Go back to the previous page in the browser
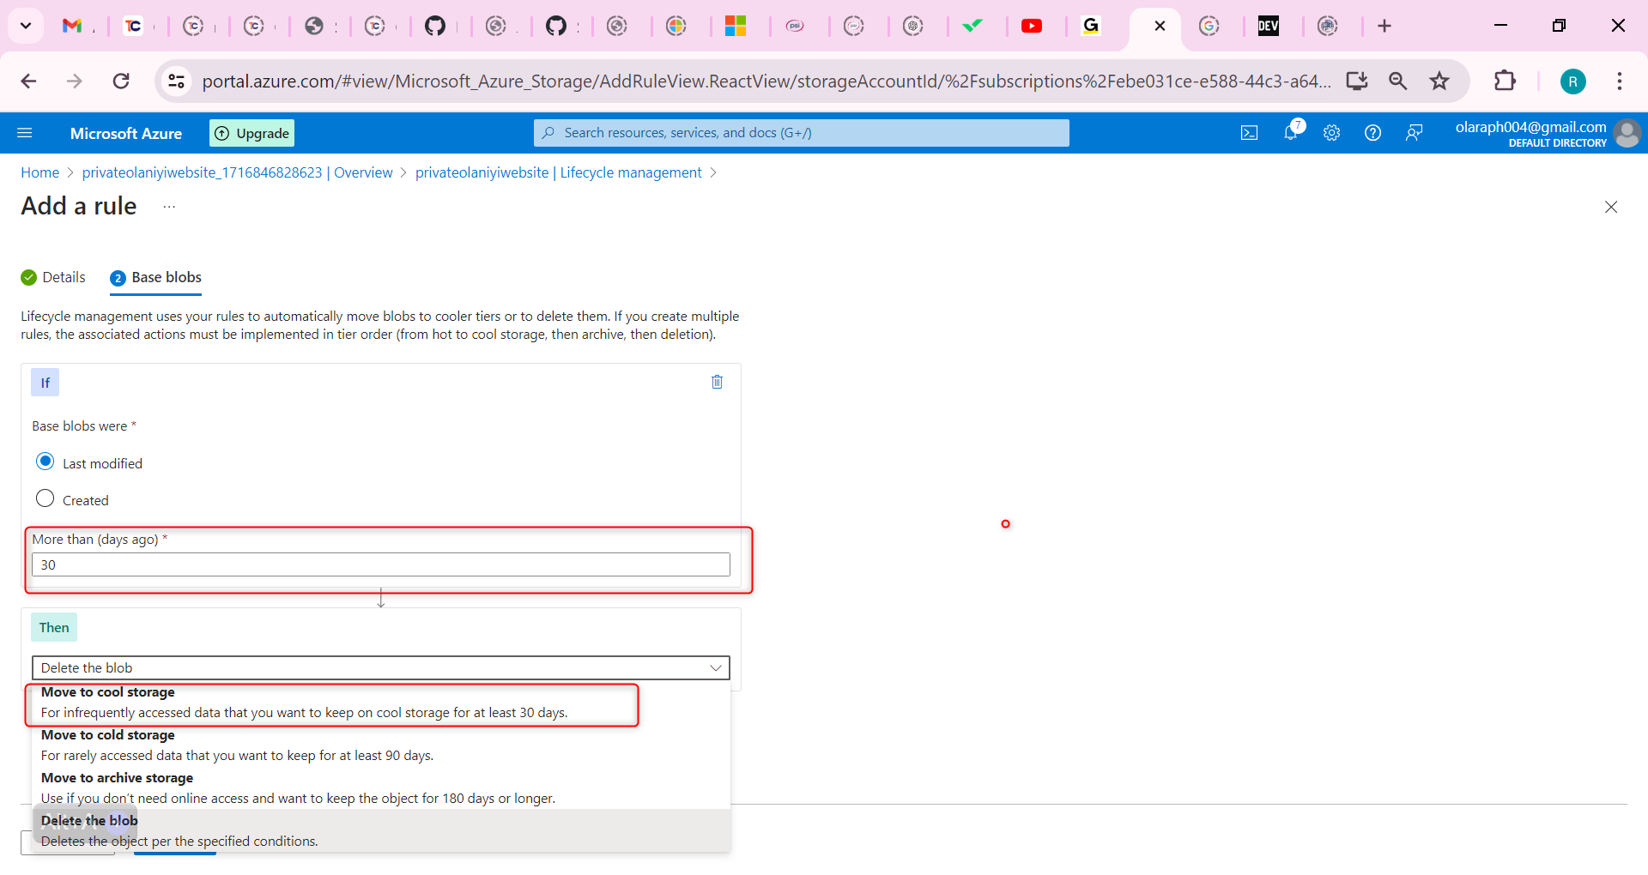 click(28, 81)
